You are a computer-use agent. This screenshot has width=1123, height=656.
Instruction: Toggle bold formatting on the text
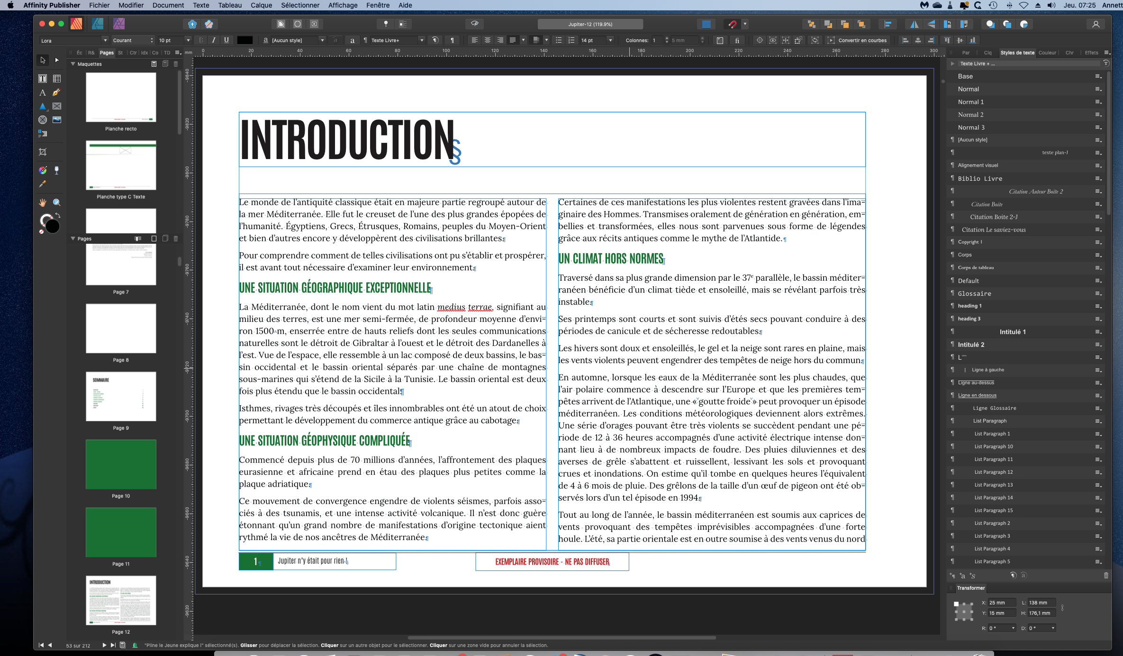point(201,40)
